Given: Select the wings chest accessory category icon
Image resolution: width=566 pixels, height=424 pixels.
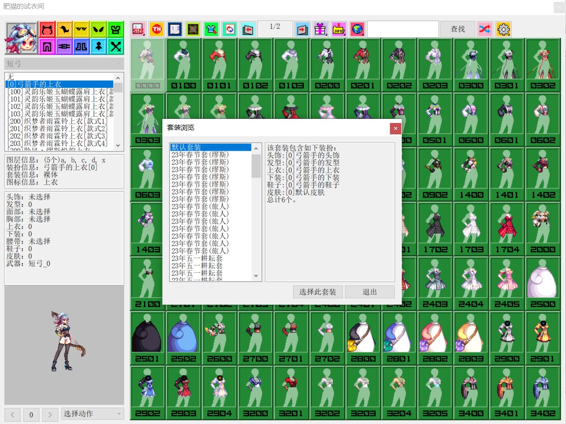Looking at the screenshot, I should [x=99, y=30].
